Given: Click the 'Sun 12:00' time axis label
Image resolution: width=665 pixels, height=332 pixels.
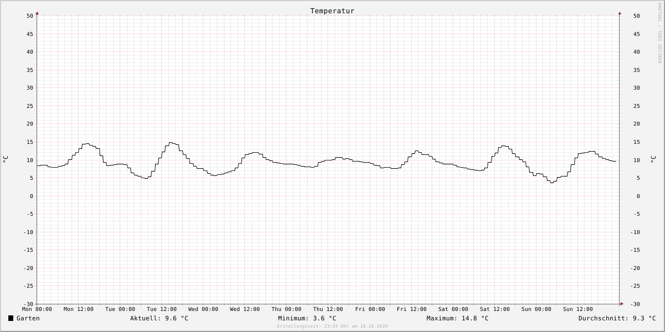Looking at the screenshot, I should coord(578,309).
